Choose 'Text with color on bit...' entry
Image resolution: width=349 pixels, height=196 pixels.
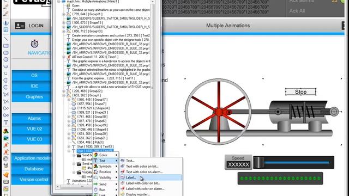[151, 166]
